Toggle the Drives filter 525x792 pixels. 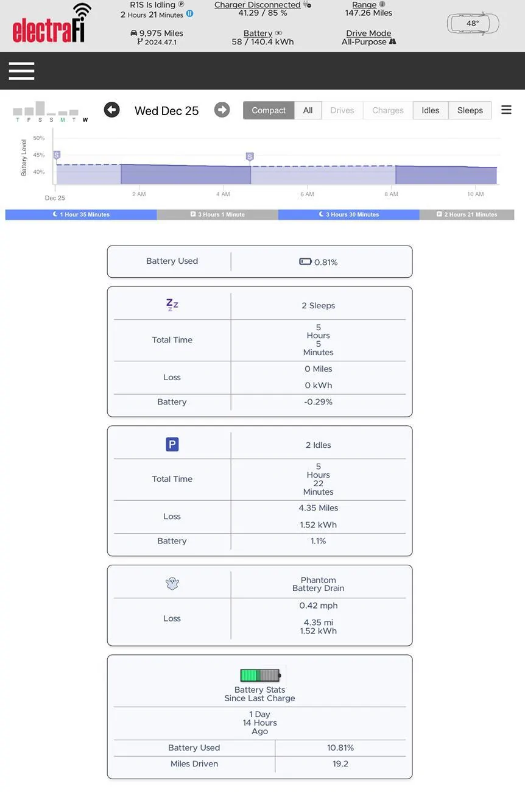click(342, 110)
